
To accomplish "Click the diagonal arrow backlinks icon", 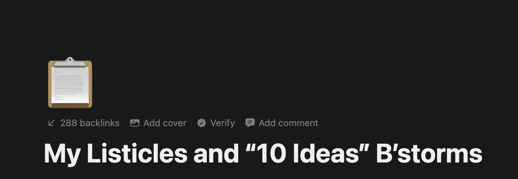I will [x=52, y=123].
